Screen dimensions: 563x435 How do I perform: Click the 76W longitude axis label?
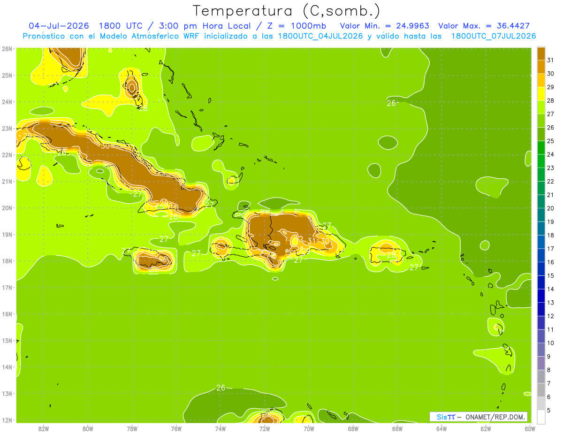click(x=176, y=428)
